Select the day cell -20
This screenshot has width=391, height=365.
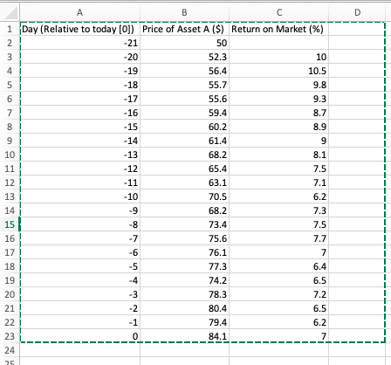click(80, 57)
